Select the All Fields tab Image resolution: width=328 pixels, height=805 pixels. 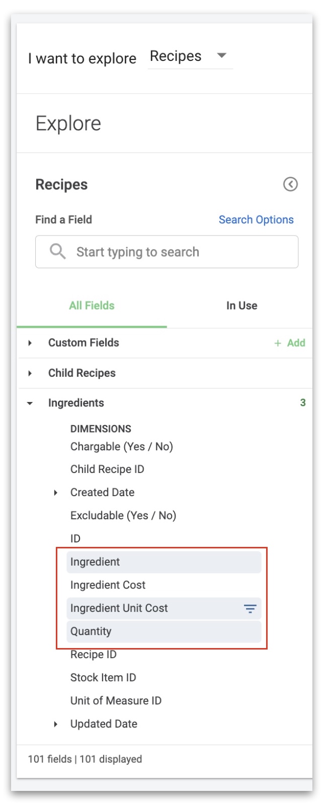click(x=92, y=305)
